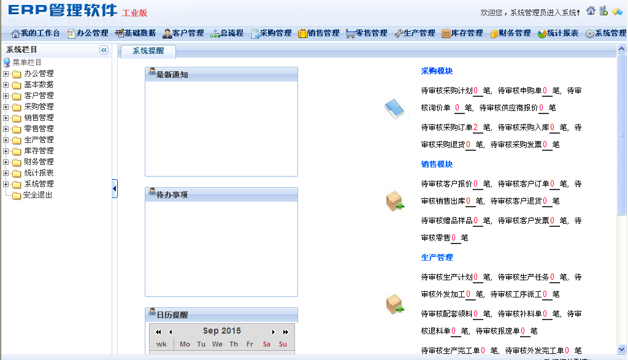Jump to next year in calendar
Image resolution: width=628 pixels, height=360 pixels.
coord(285,332)
